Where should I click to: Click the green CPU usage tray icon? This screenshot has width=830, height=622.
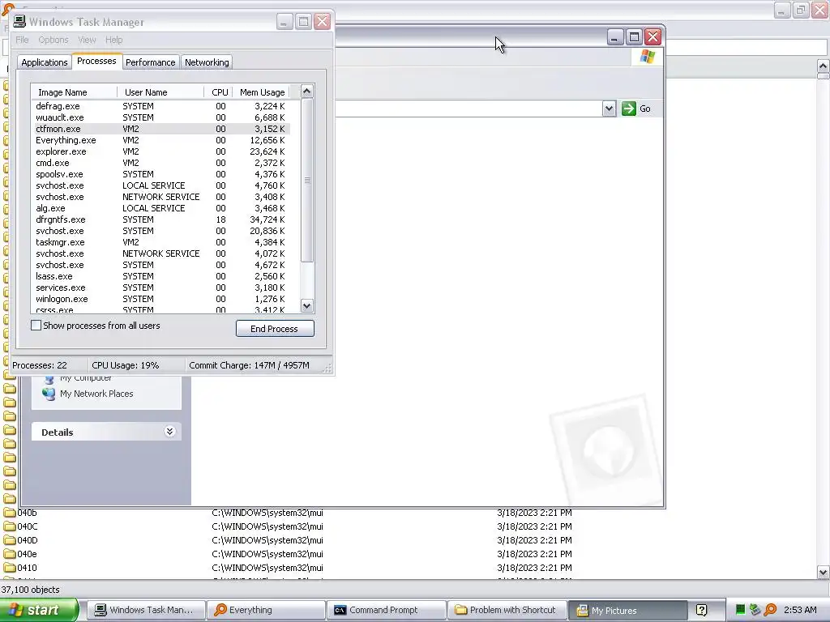pos(740,610)
